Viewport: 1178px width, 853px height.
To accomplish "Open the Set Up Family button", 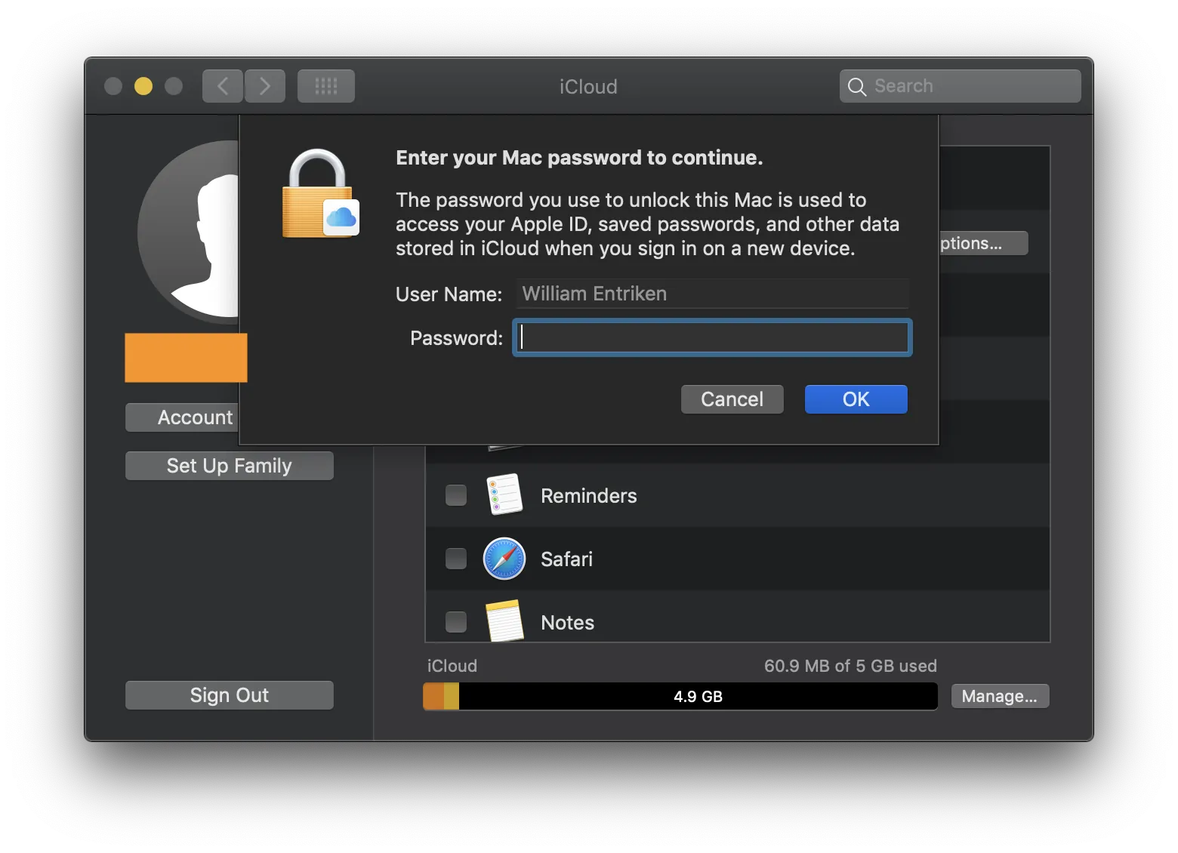I will pos(230,466).
